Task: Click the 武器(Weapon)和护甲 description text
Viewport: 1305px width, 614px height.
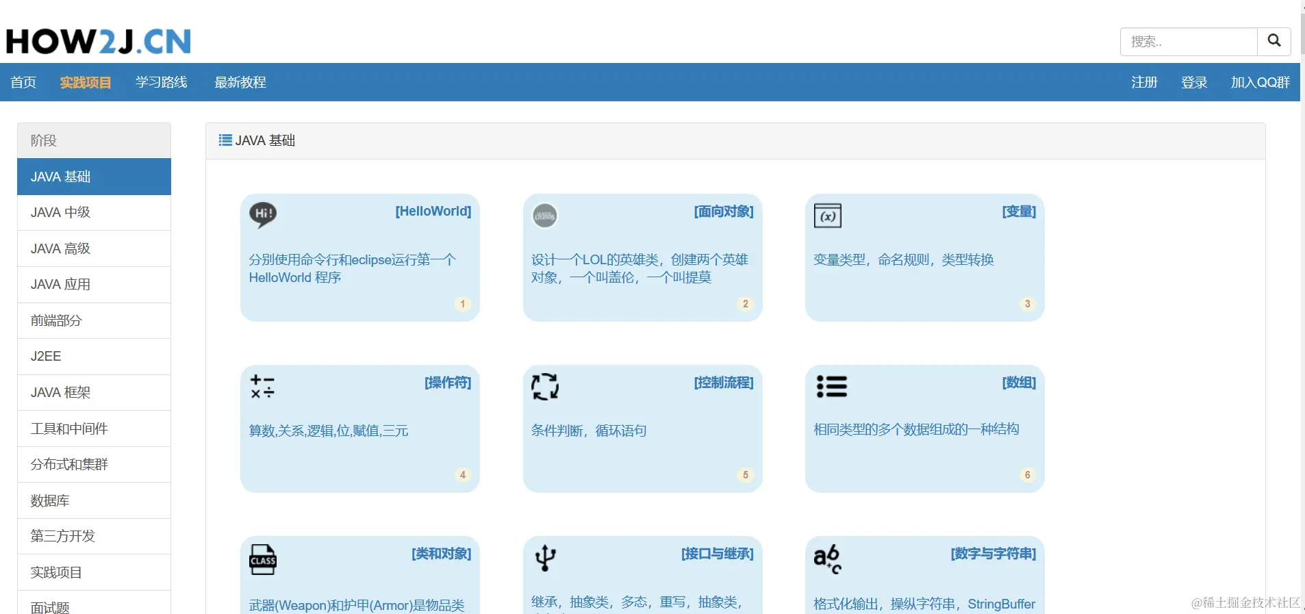Action: pyautogui.click(x=357, y=605)
